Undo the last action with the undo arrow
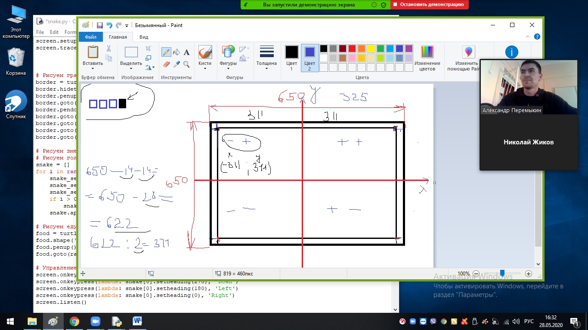588x330 pixels. pyautogui.click(x=109, y=25)
